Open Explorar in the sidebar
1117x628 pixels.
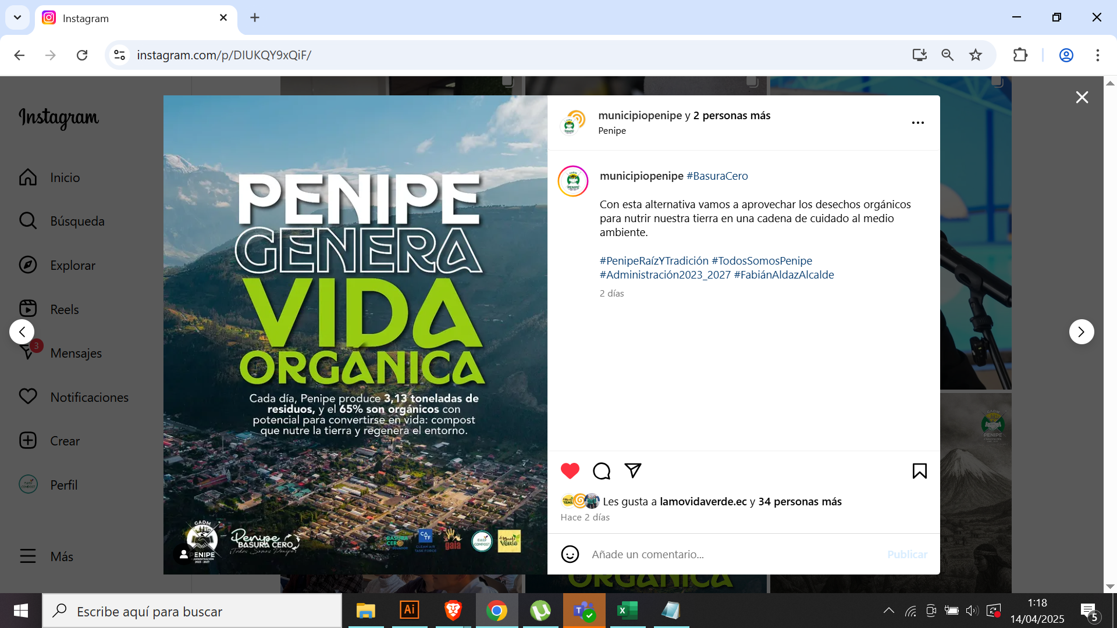tap(57, 265)
